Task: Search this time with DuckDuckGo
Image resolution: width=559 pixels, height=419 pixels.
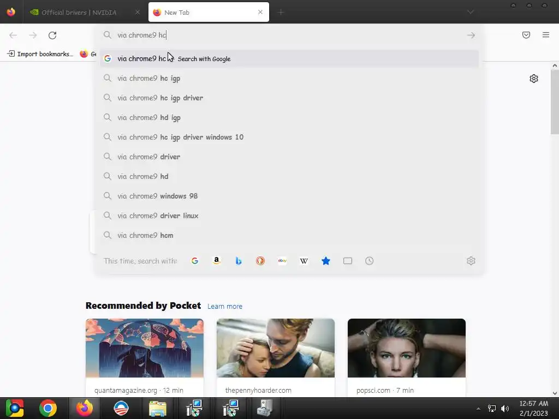Action: (260, 261)
